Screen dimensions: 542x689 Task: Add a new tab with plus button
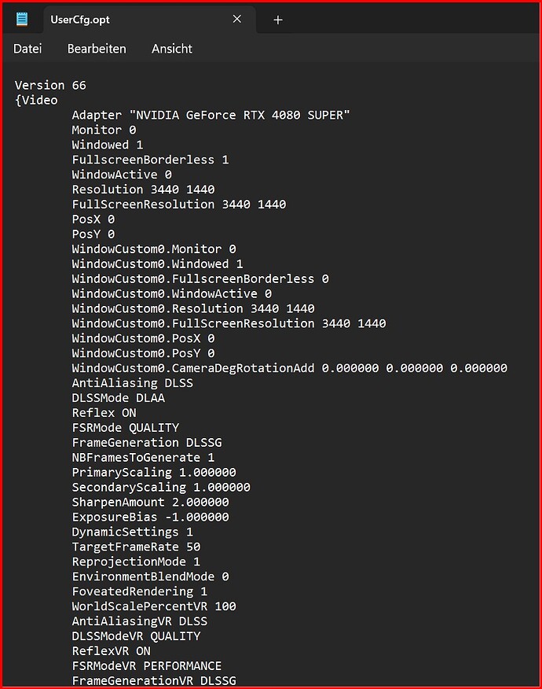(277, 20)
